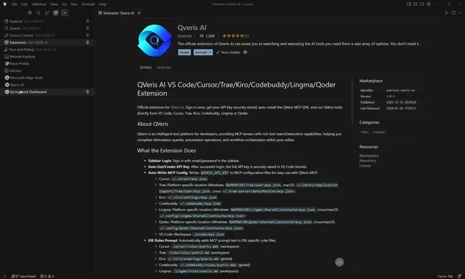Toggle the pin icon on the Extensions row
This screenshot has width=465, height=279.
pos(88,42)
